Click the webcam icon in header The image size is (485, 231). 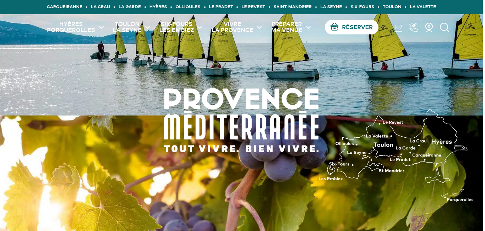coord(429,27)
